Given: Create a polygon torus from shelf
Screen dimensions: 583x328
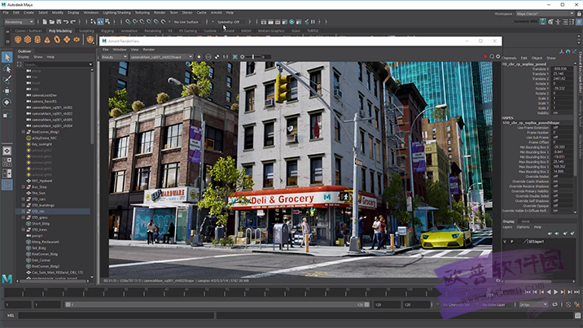Looking at the screenshot, I should [57, 39].
